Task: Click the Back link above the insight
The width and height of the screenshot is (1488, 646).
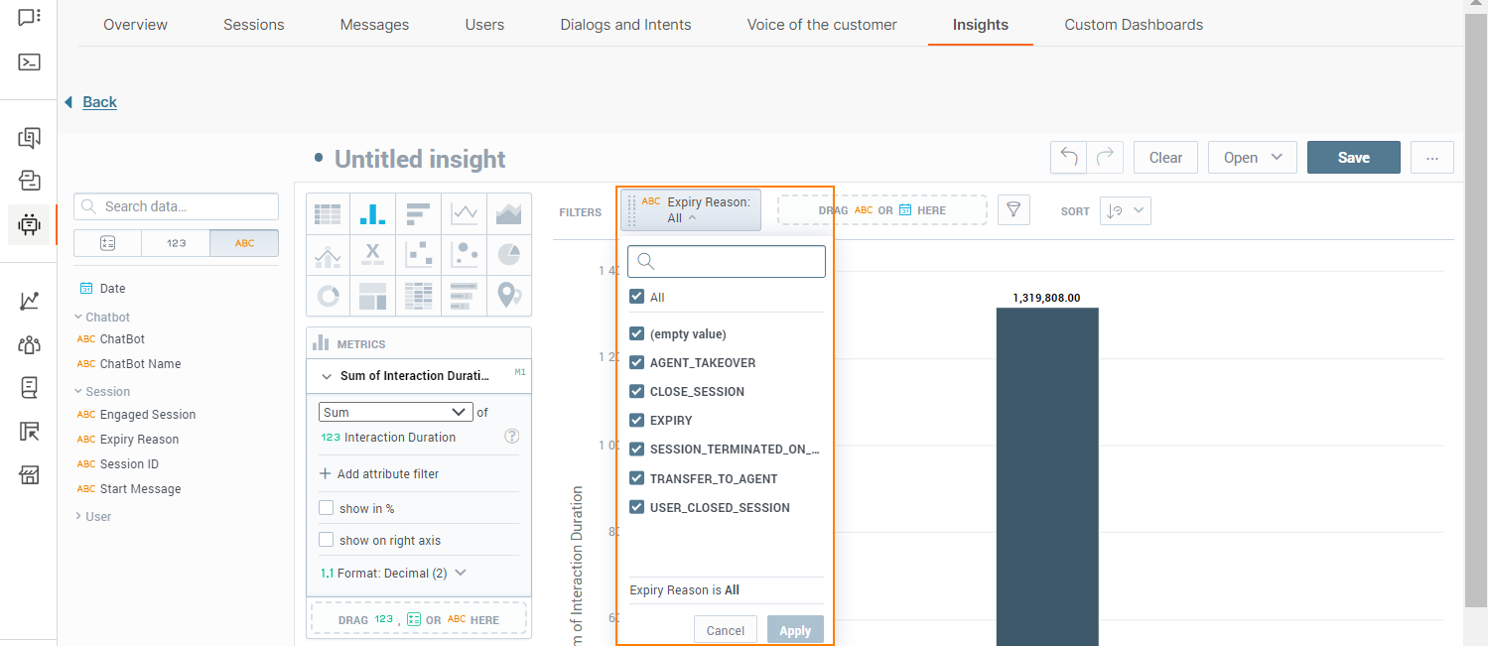Action: [x=99, y=101]
